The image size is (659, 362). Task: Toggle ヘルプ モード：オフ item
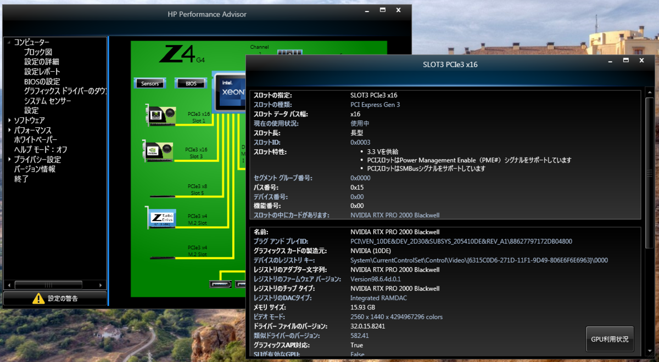(x=41, y=150)
